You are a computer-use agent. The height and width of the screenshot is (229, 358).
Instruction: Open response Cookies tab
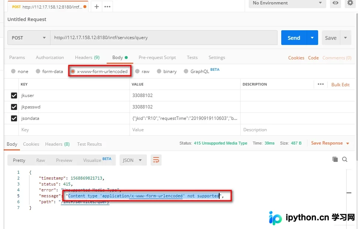(x=31, y=144)
